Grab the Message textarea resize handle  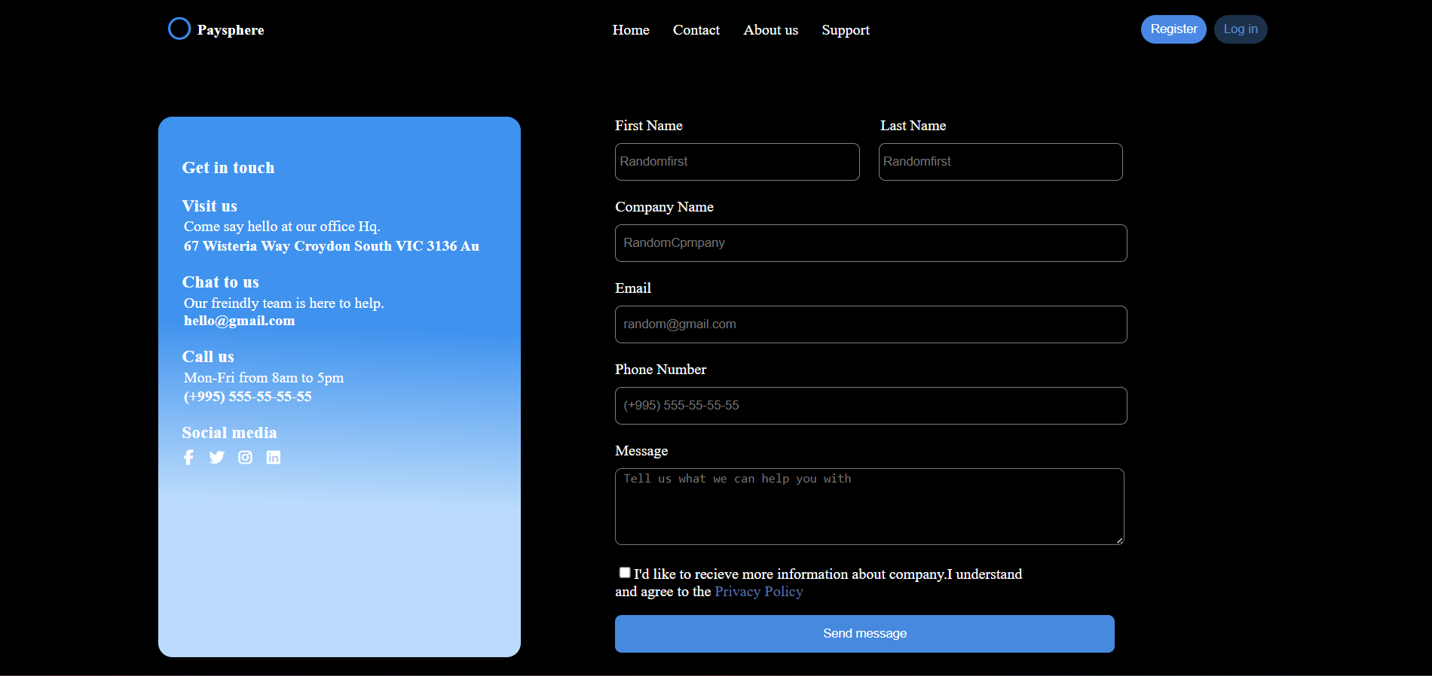(x=1120, y=540)
